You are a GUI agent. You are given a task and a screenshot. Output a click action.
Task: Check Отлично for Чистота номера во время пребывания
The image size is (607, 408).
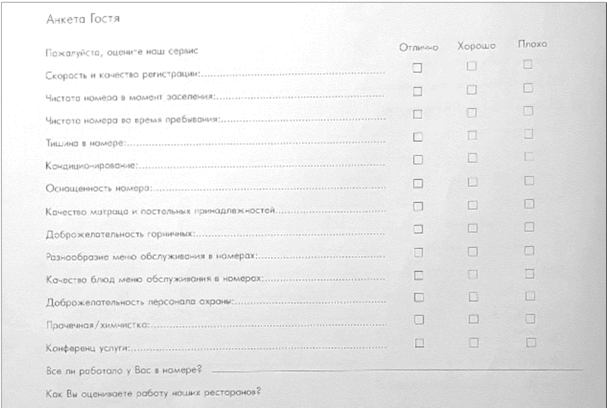pos(418,115)
